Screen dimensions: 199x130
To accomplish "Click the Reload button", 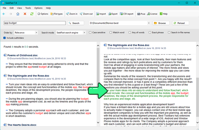I will click(181, 23).
